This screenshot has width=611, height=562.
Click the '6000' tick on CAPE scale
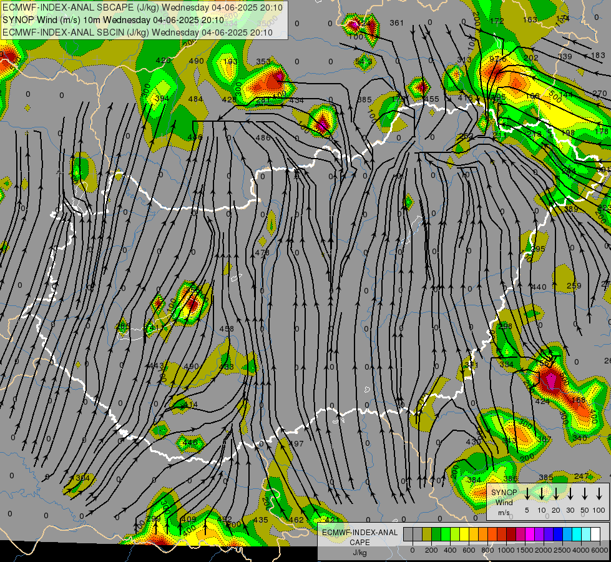tap(599, 550)
